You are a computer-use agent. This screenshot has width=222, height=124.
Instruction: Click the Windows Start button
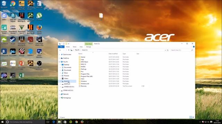tap(2, 122)
